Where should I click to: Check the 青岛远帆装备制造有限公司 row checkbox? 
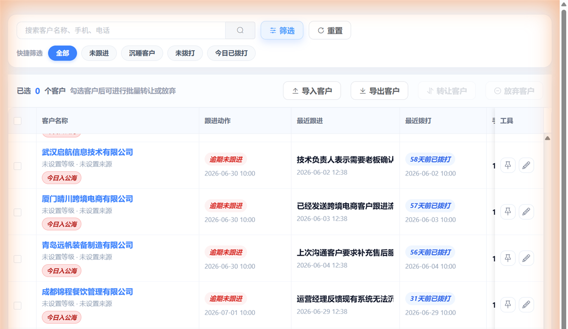tap(18, 259)
